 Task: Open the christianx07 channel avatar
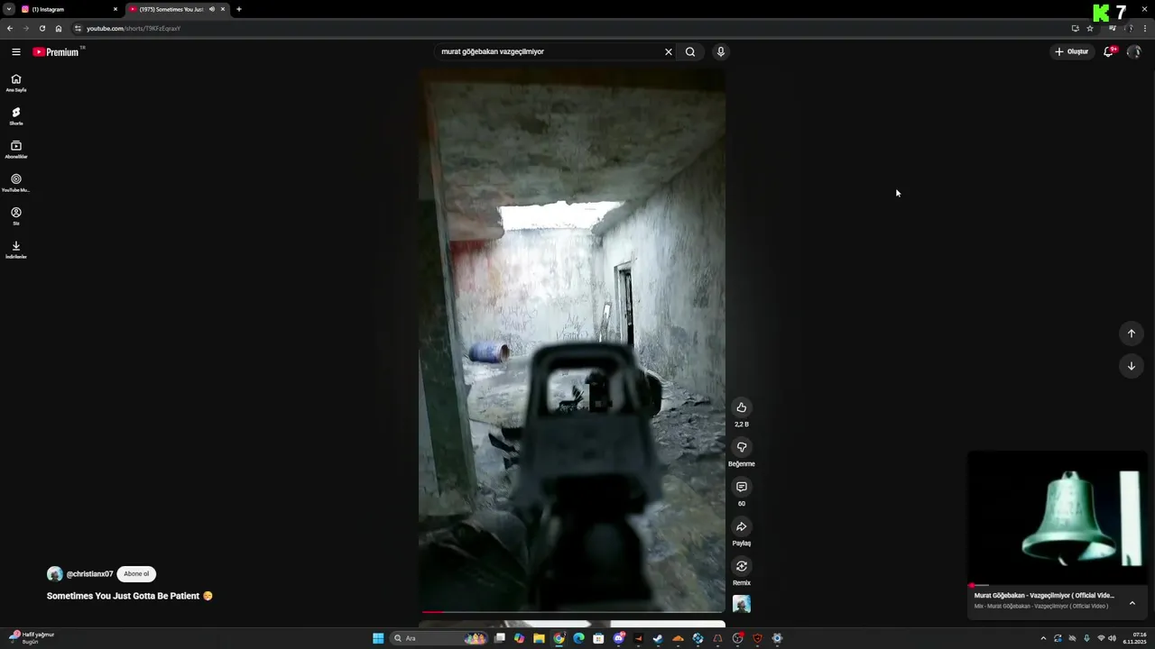pyautogui.click(x=55, y=574)
